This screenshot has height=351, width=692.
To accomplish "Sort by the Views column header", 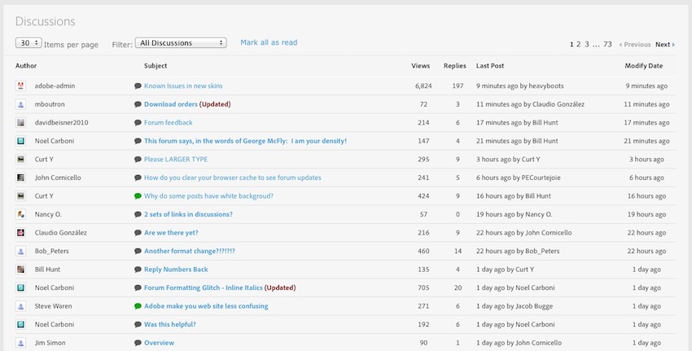I will 421,66.
